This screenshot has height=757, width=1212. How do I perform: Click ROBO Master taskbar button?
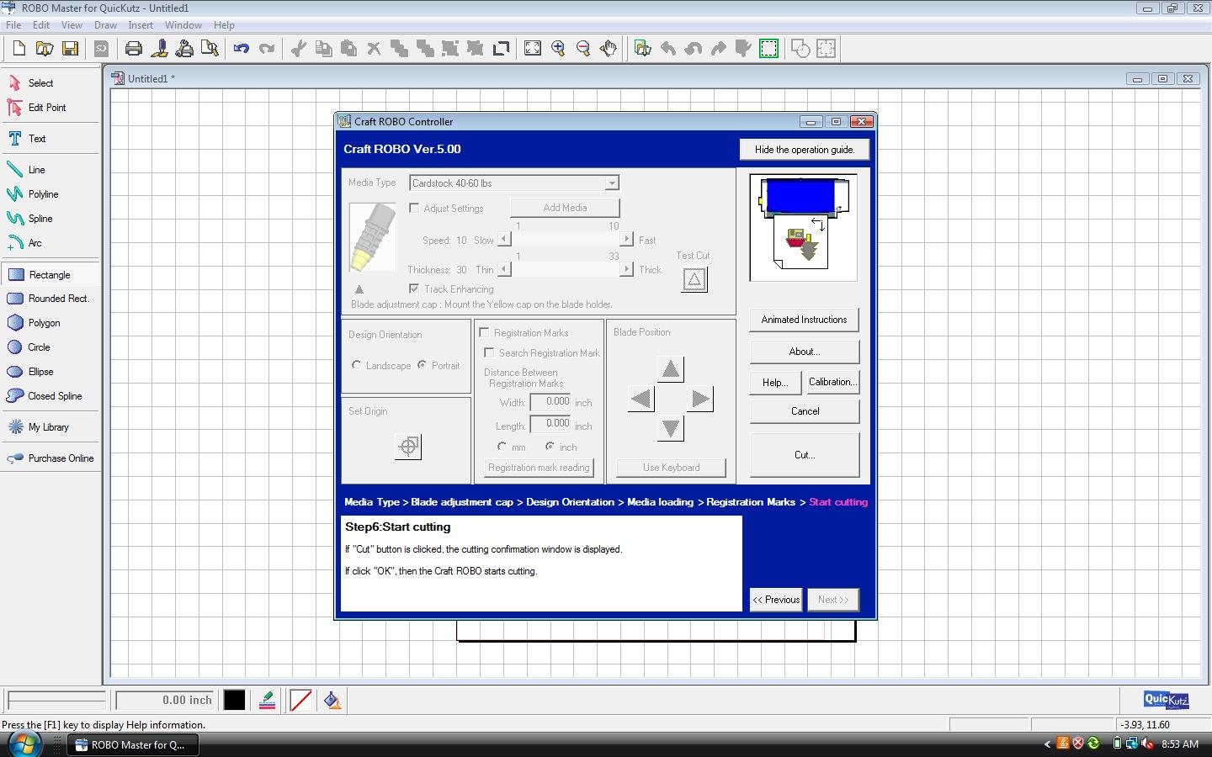(x=133, y=744)
